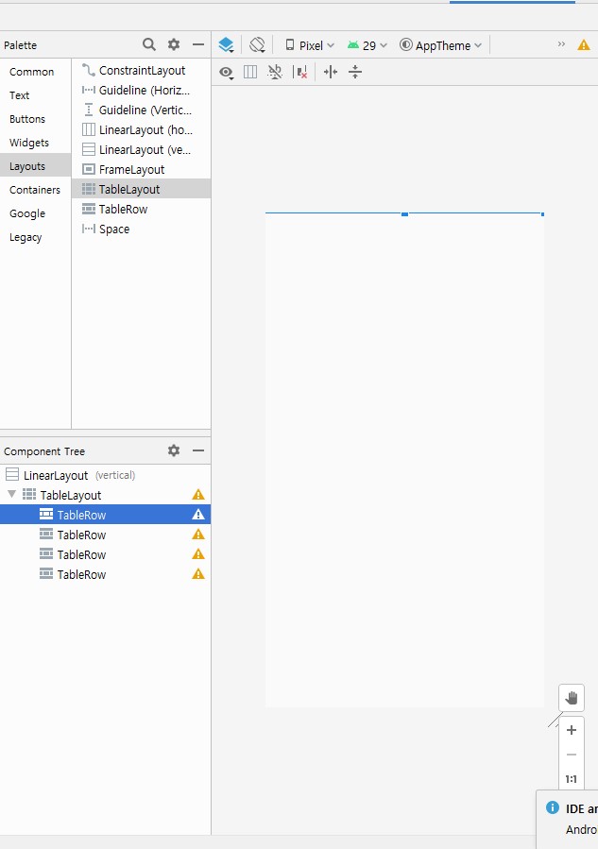Screen dimensions: 598x849
Task: Select TableLayout in Component Tree
Action: point(105,495)
